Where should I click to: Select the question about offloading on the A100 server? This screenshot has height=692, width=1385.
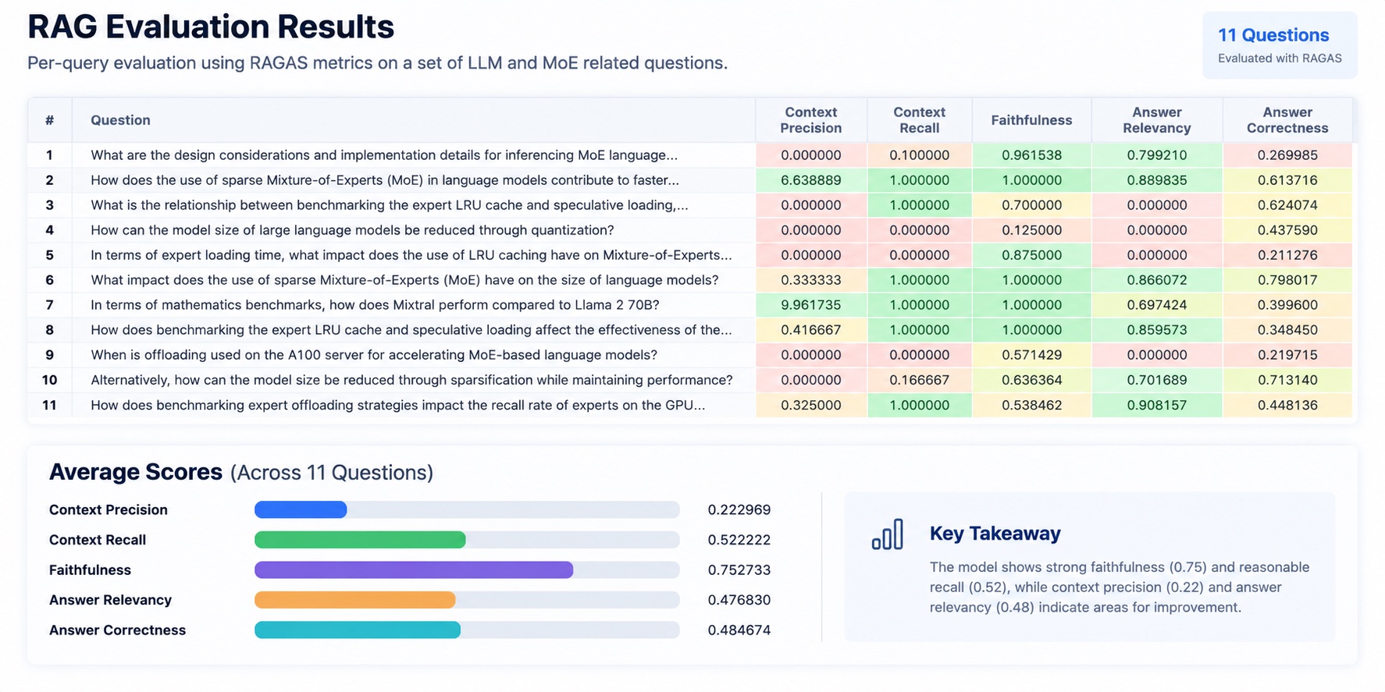click(374, 355)
